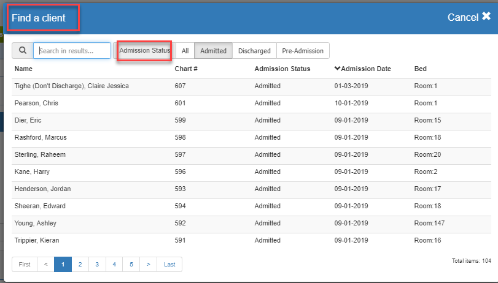Click the next page arrow

pos(148,264)
